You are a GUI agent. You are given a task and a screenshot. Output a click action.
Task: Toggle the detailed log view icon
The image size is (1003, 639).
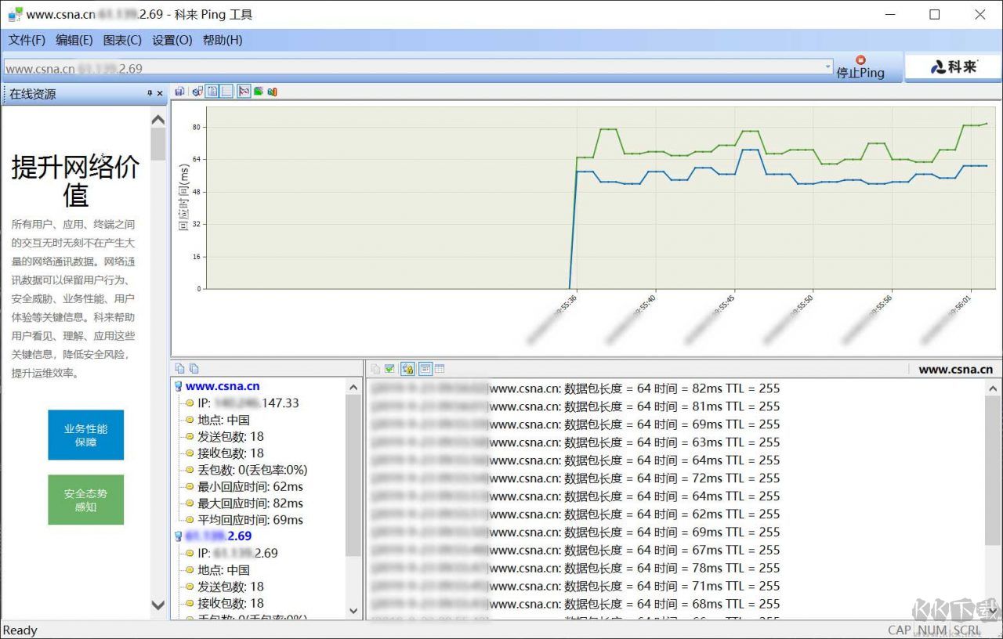[425, 369]
